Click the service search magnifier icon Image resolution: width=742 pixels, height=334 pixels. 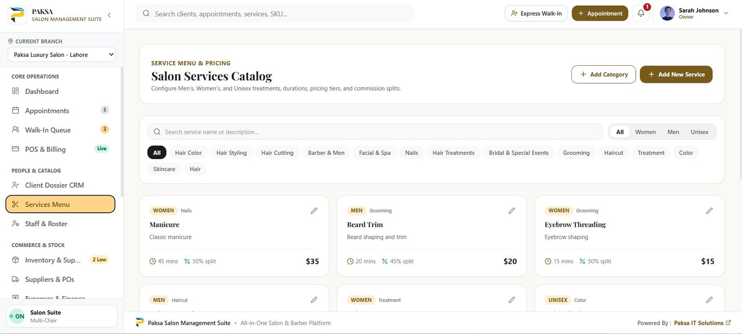point(157,132)
